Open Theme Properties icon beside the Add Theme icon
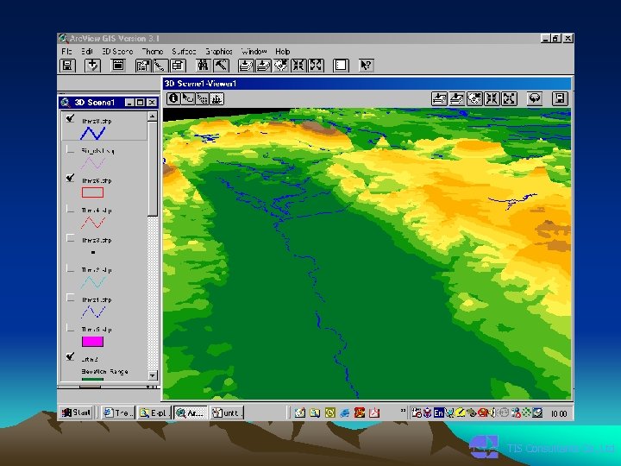Viewport: 621px width, 466px height. [x=117, y=66]
